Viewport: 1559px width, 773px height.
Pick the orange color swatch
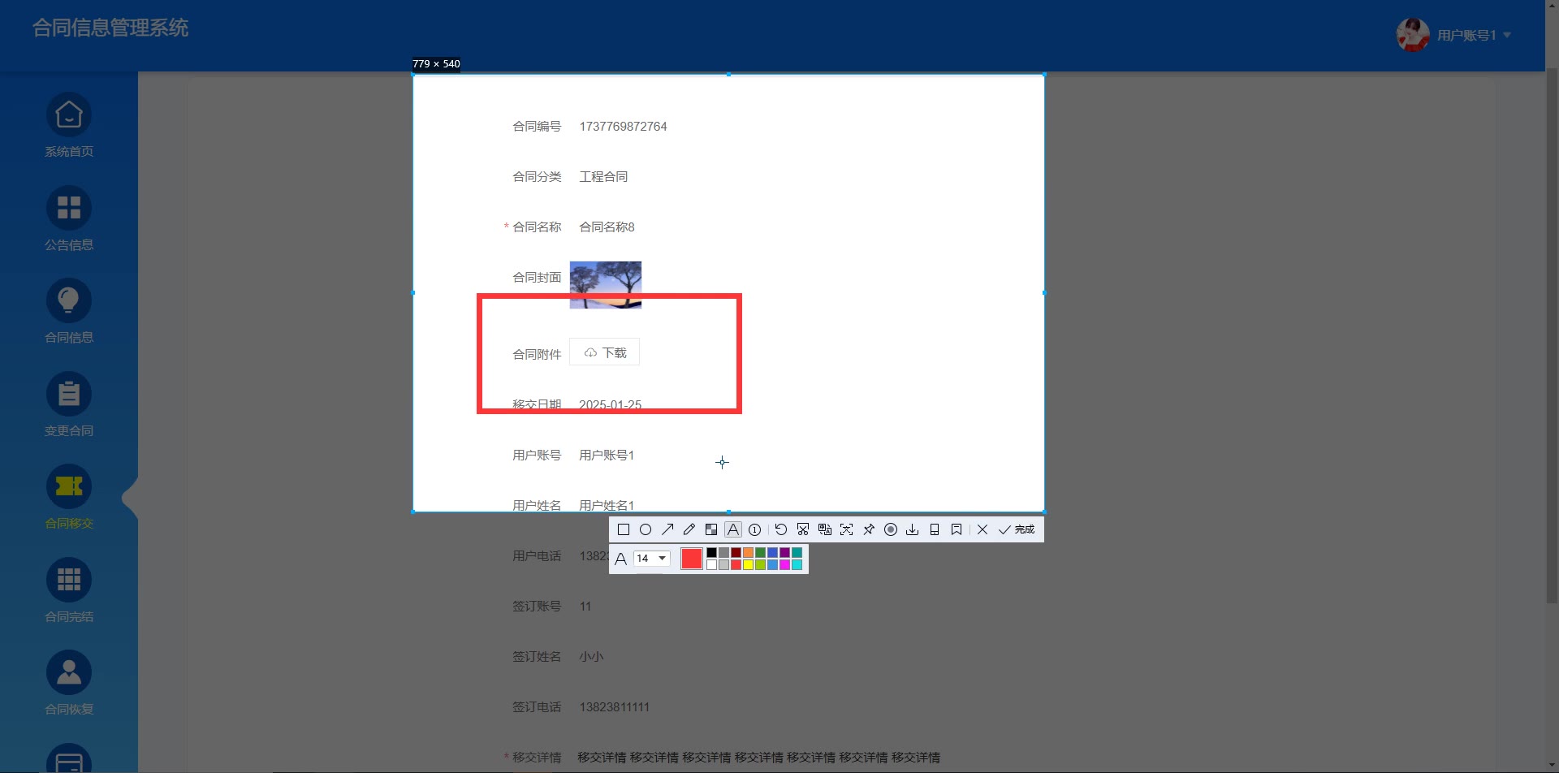(748, 552)
